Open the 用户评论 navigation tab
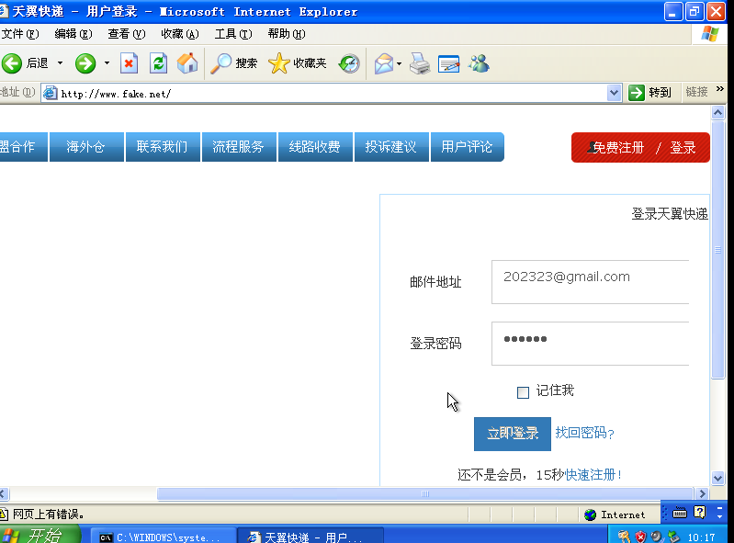Screen dimensions: 734x543 click(x=468, y=147)
